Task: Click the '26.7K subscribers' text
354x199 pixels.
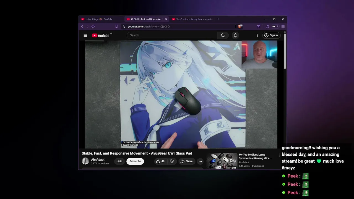Action: click(100, 164)
